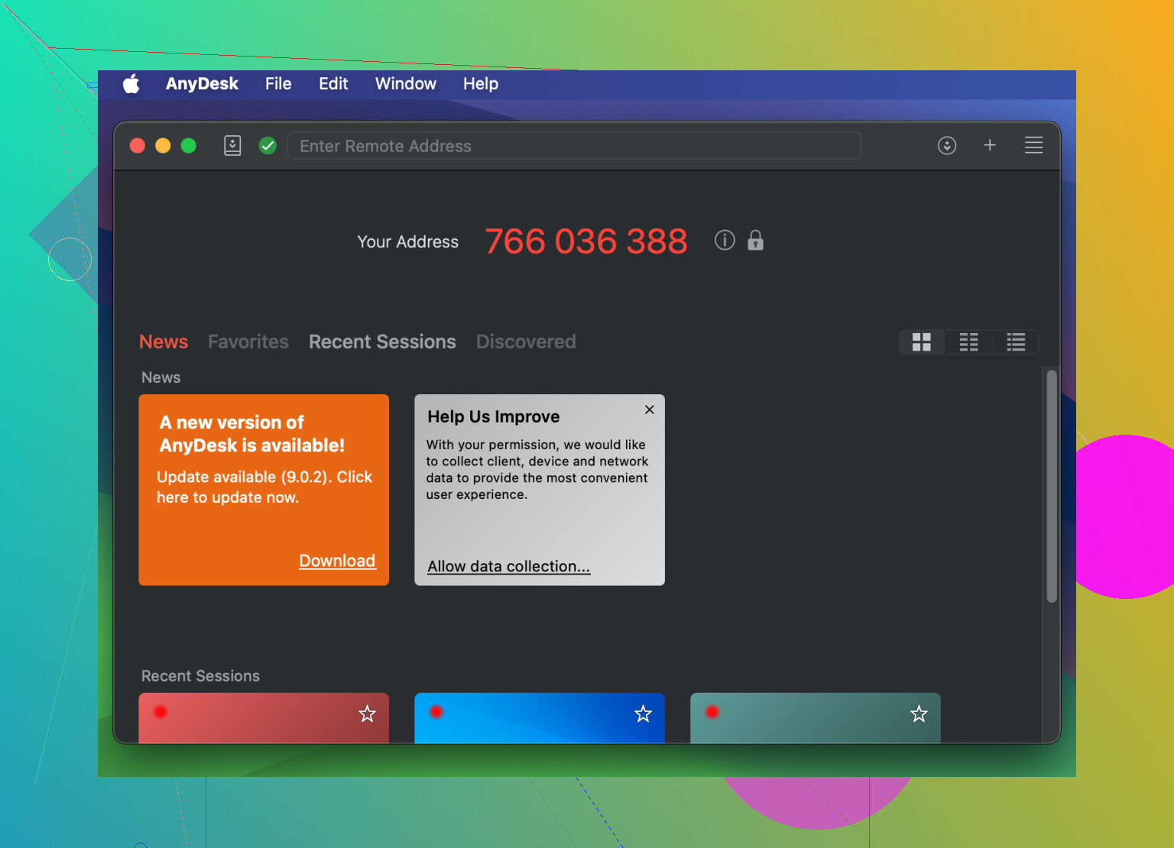
Task: Select the two-column list view mode
Action: tap(968, 342)
